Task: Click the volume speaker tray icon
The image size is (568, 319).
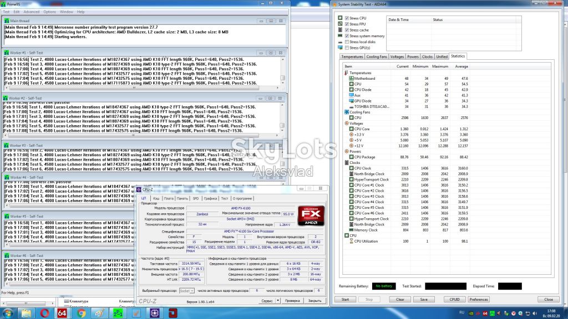Action: coord(535,313)
